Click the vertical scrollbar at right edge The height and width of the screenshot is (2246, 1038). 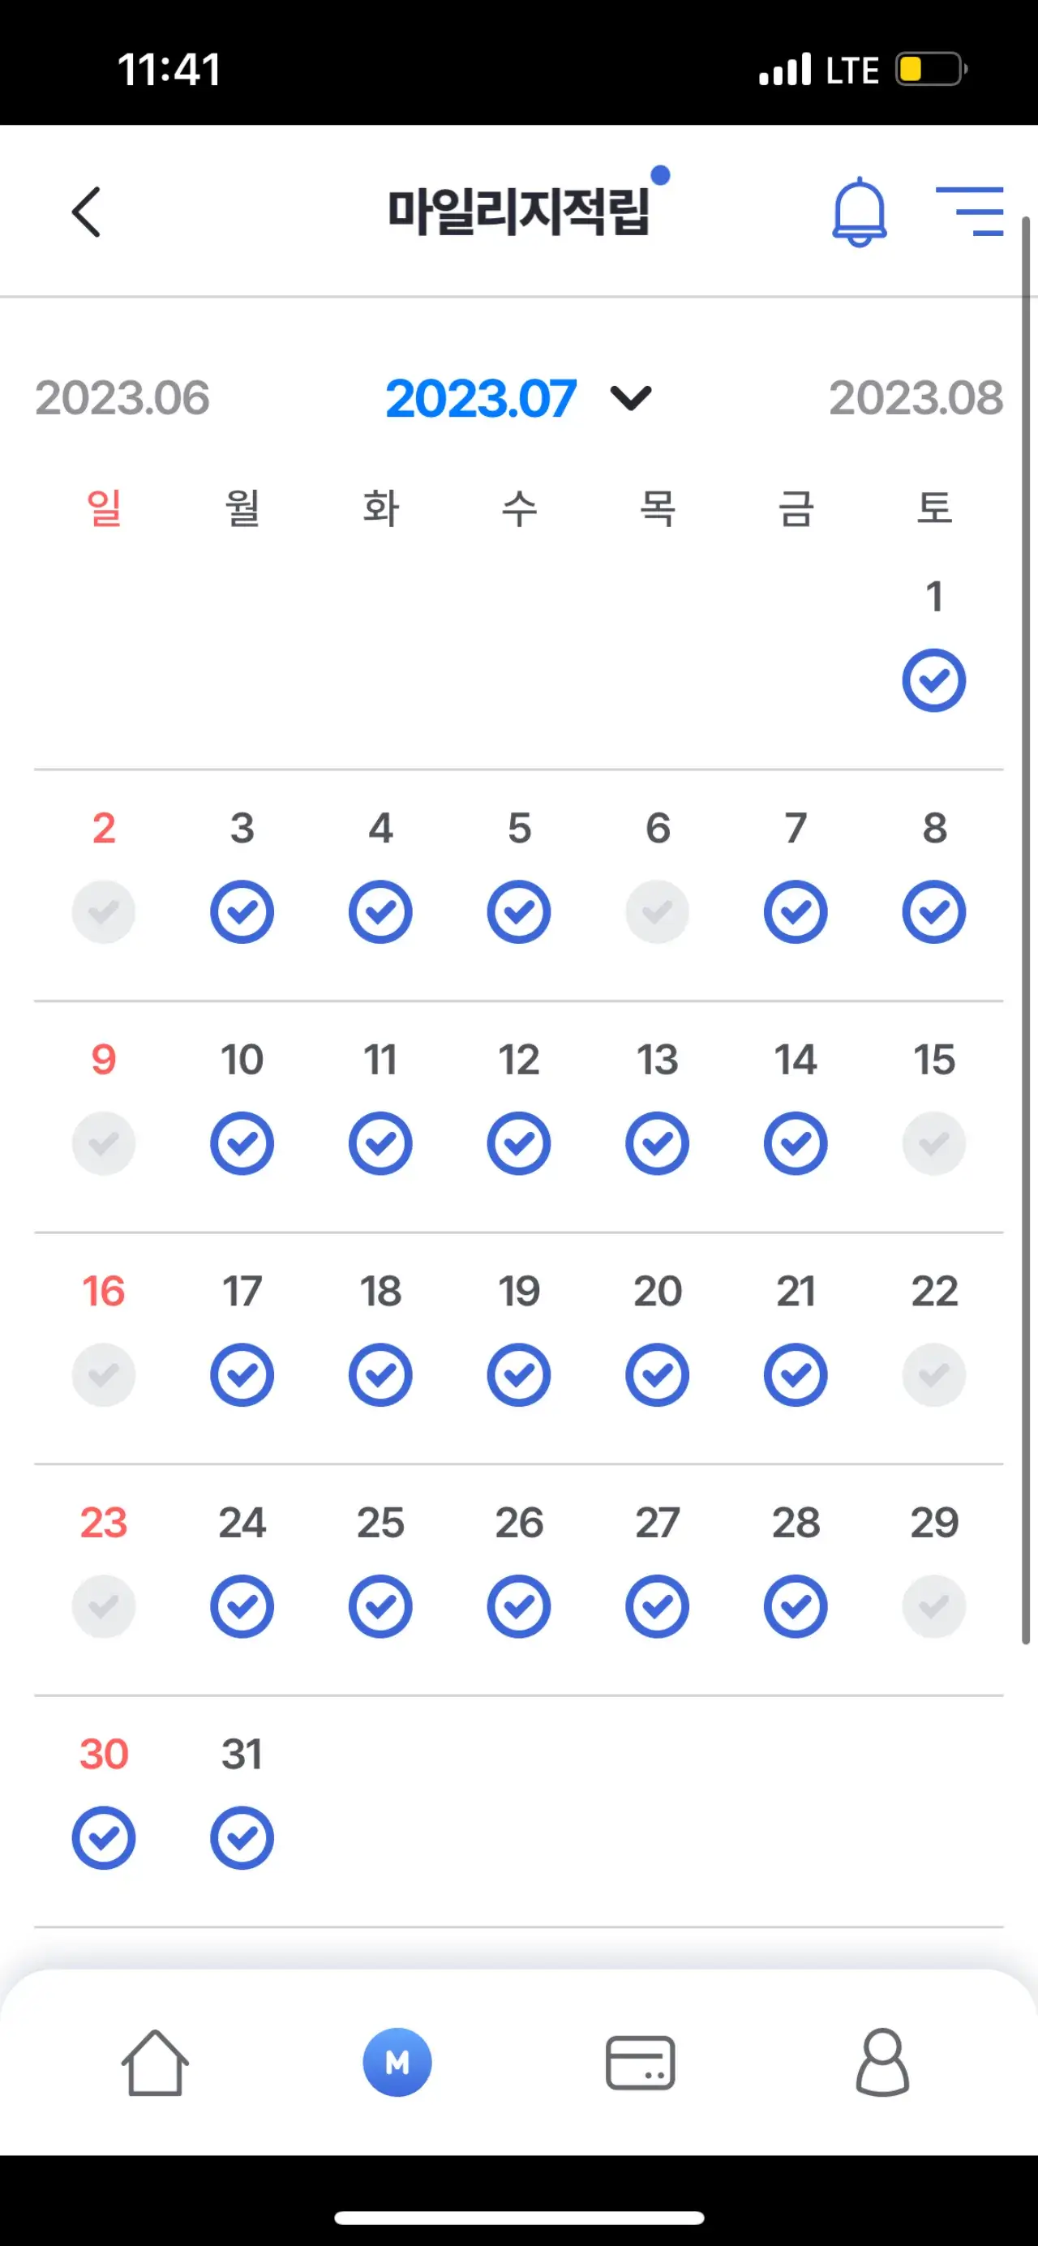pos(1026,930)
